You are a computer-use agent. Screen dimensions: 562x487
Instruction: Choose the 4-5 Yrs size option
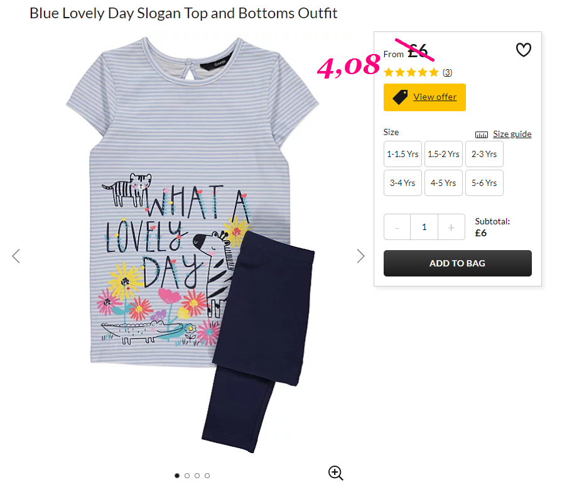[443, 183]
